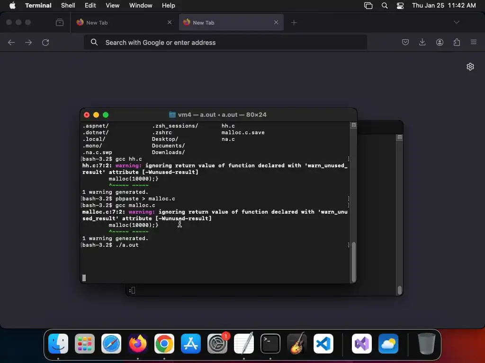The image size is (485, 363).
Task: Reload the current Firefox page
Action: point(45,42)
